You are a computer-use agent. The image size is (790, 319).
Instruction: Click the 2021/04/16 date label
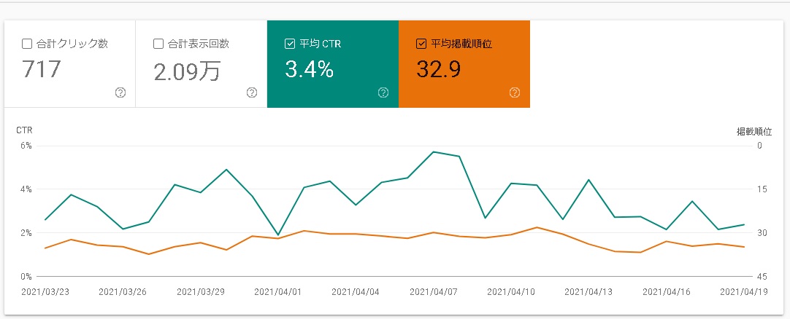(x=667, y=292)
